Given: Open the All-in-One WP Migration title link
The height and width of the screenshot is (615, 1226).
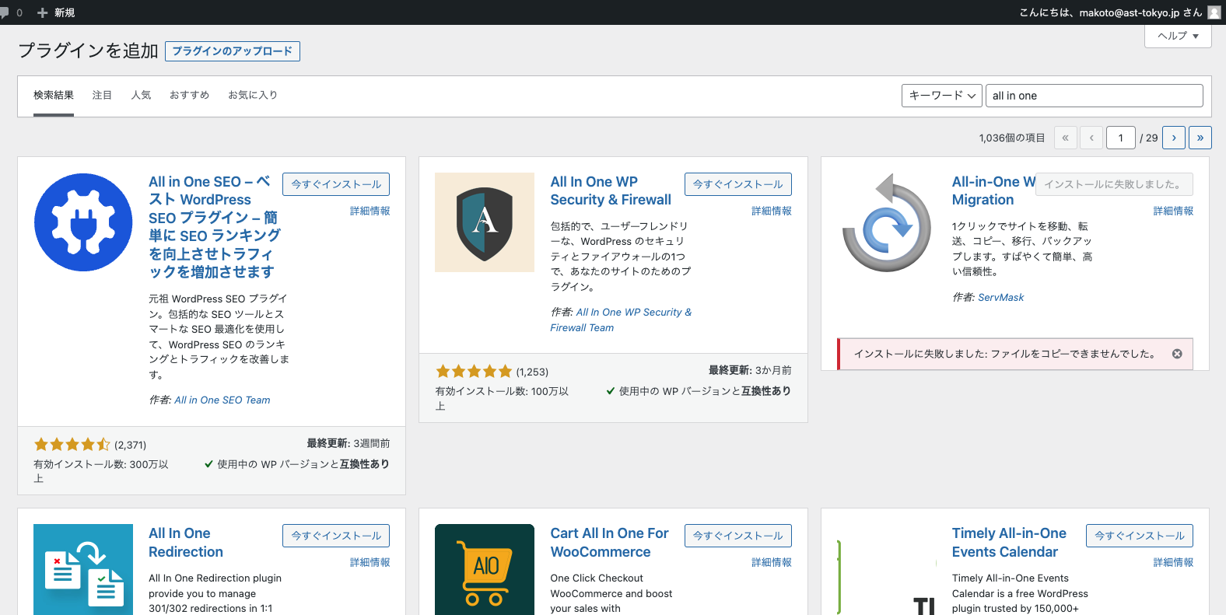Looking at the screenshot, I should (x=993, y=190).
